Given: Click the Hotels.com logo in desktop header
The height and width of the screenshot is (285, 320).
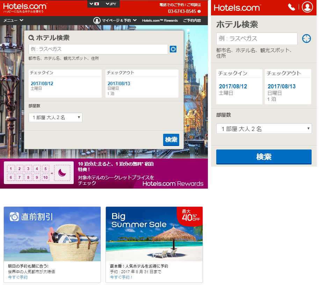Looking at the screenshot, I should (x=24, y=6).
